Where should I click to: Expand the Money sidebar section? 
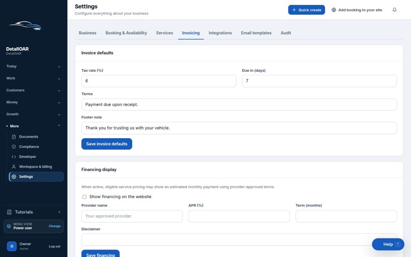(33, 102)
